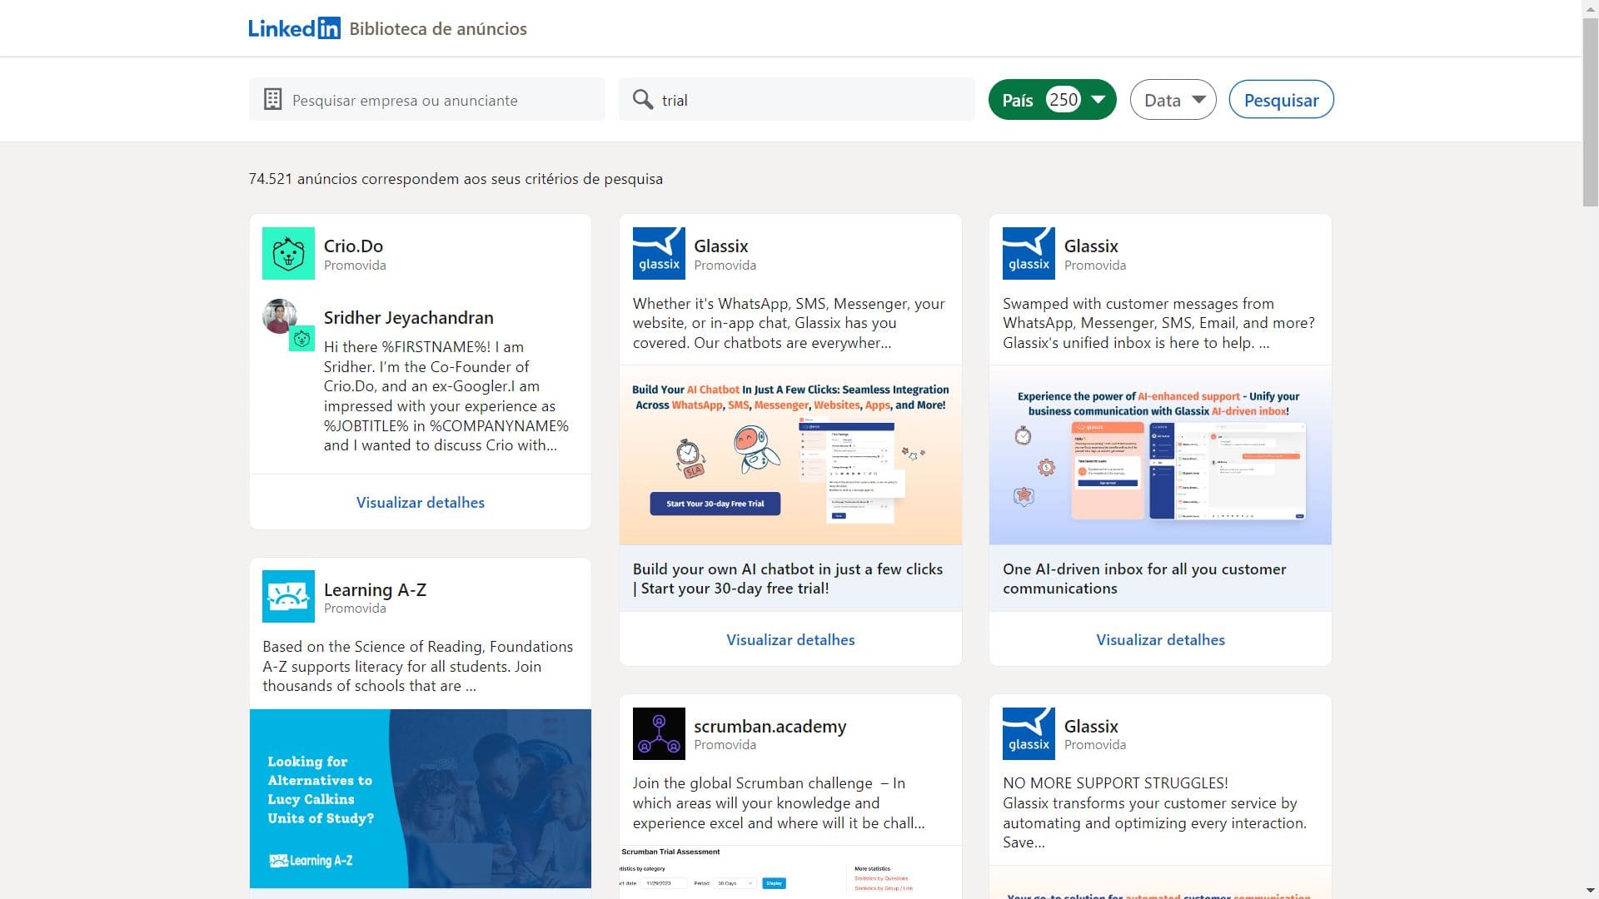
Task: Click Glassix logo on chatbot ad
Action: coord(659,253)
